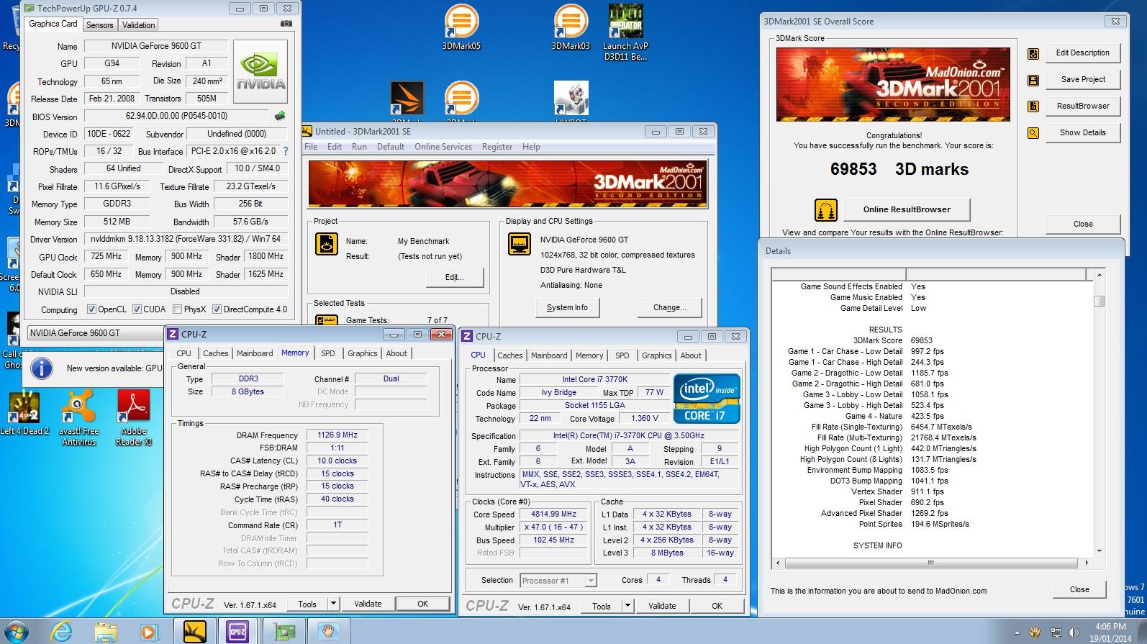
Task: Open Windows Explorer folder in taskbar
Action: (106, 632)
